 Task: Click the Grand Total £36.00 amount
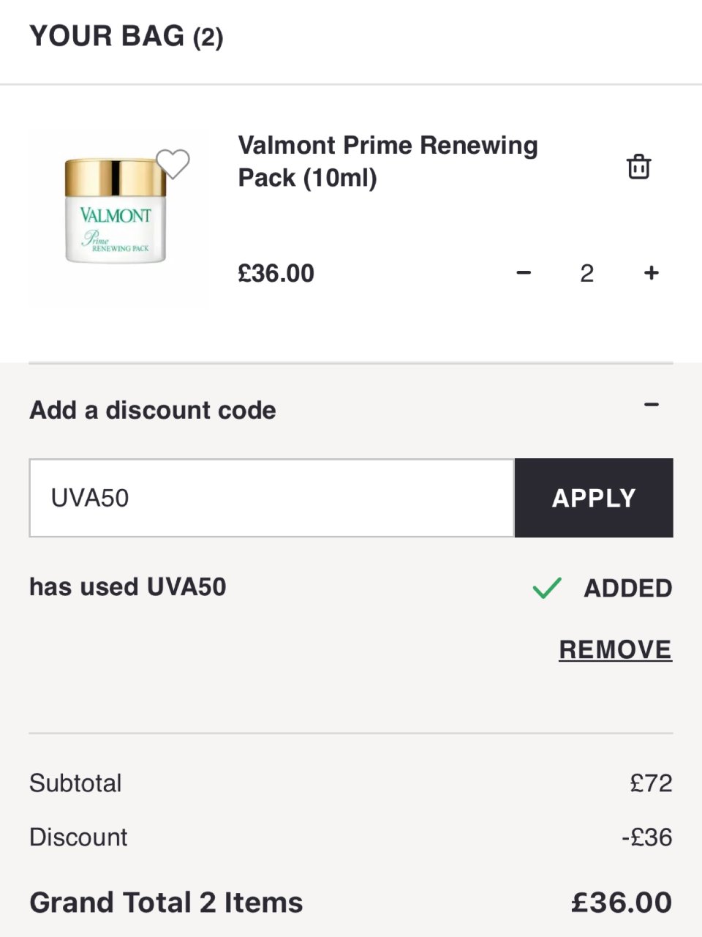pyautogui.click(x=622, y=903)
